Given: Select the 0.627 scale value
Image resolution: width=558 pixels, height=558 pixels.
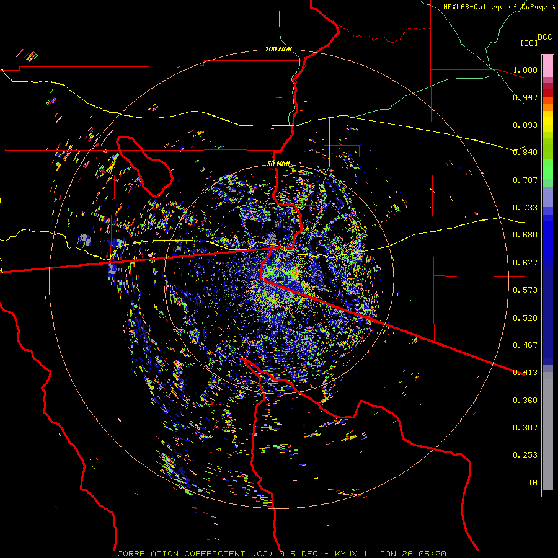Looking at the screenshot, I should pos(525,263).
